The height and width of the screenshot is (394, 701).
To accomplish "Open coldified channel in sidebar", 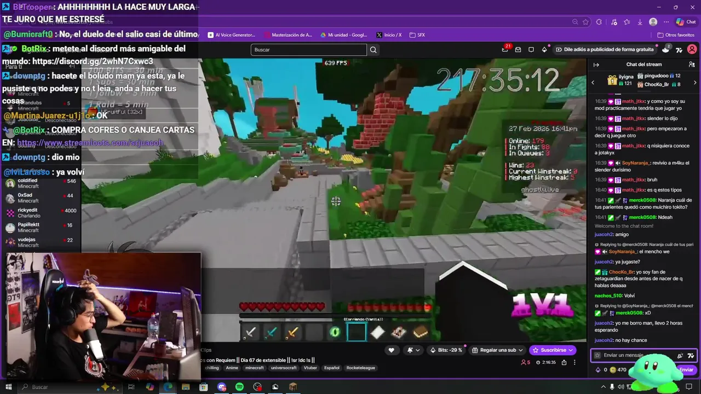I will [x=41, y=183].
